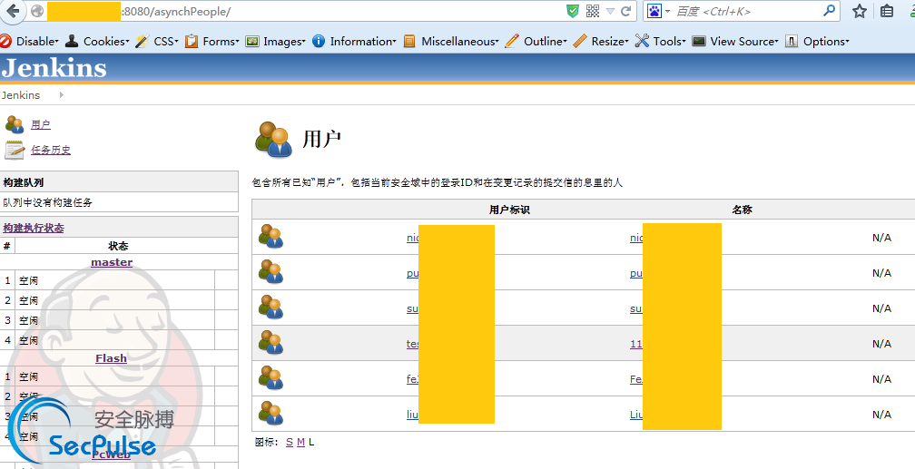Open the Miscellaneous toolbar menu
The height and width of the screenshot is (469, 915).
coord(452,41)
